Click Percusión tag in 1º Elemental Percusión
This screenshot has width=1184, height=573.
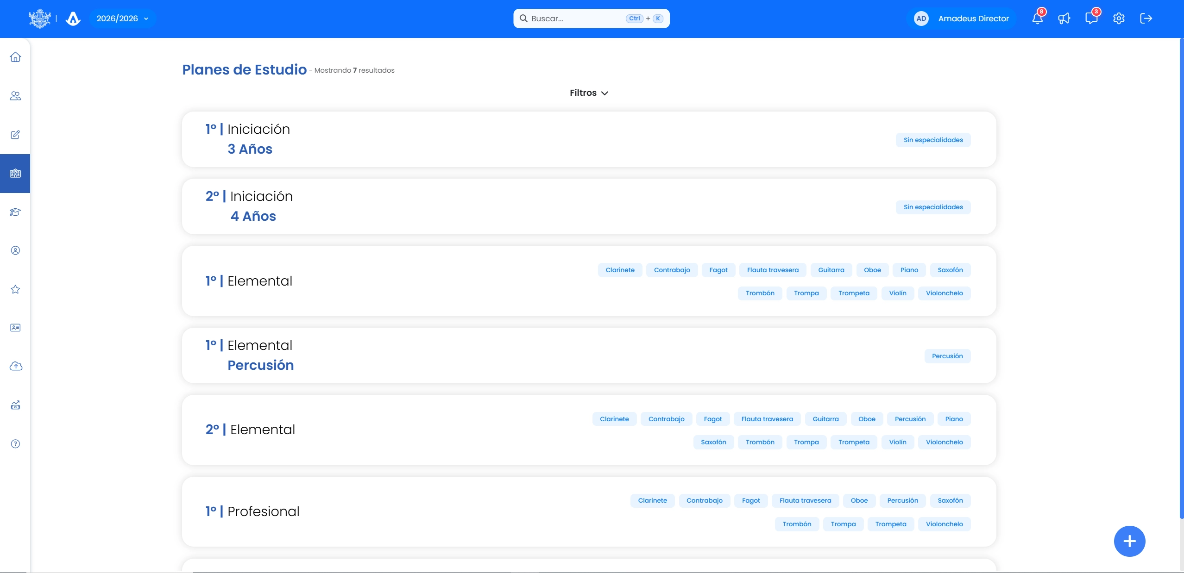(947, 356)
